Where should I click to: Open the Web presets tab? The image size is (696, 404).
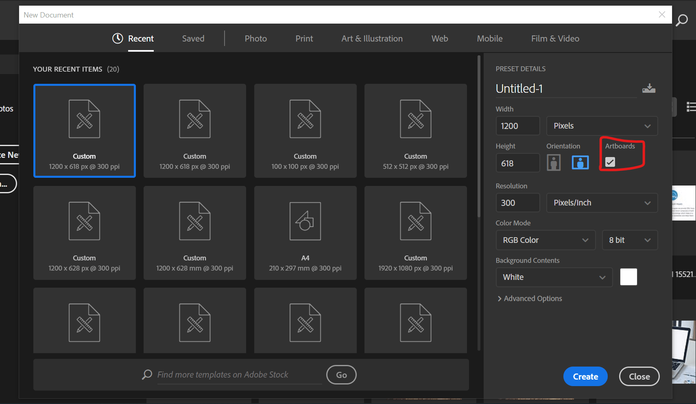[x=440, y=39]
